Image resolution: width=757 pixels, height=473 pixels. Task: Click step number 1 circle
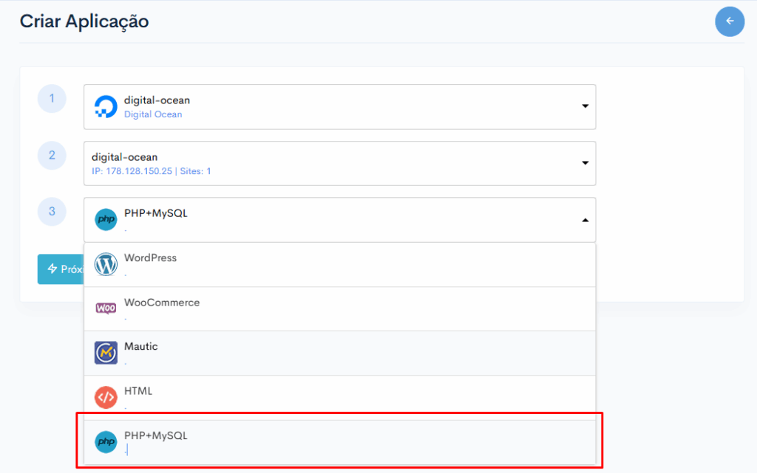pyautogui.click(x=52, y=99)
